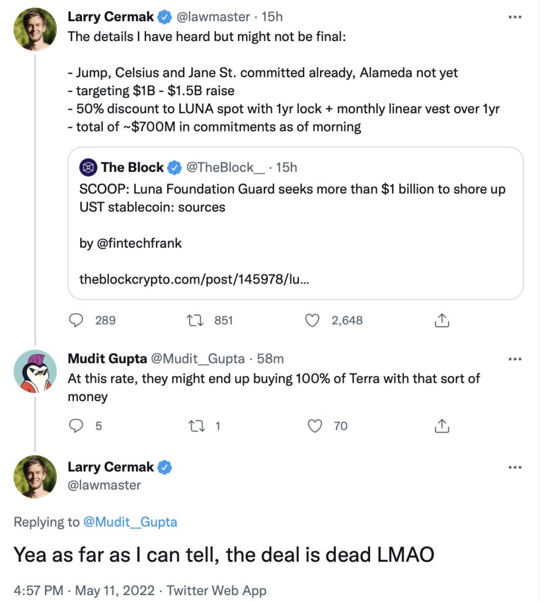Screen dimensions: 540x601
Task: Share Mudit Gupta's tweet
Action: (x=441, y=426)
